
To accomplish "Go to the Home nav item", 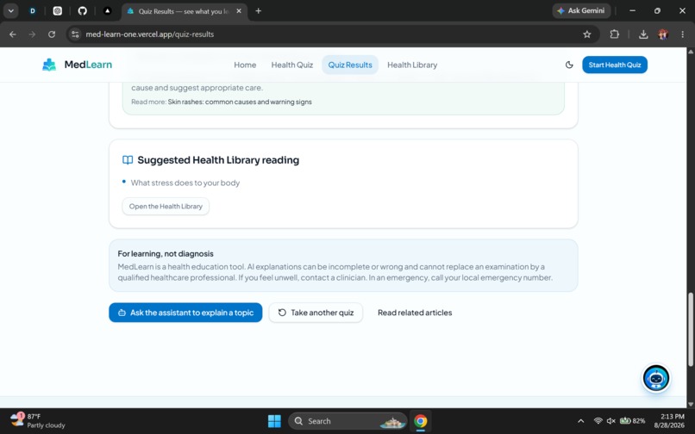I will click(x=245, y=65).
